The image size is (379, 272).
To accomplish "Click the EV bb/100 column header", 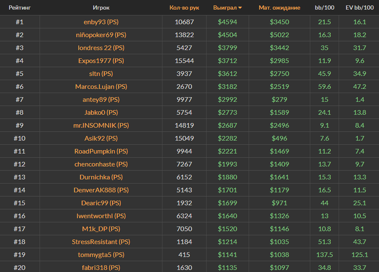I will tap(360, 8).
